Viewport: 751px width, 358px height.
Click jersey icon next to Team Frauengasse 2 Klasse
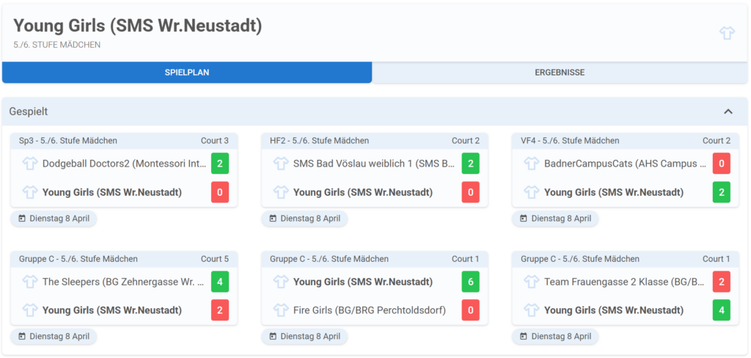click(532, 282)
